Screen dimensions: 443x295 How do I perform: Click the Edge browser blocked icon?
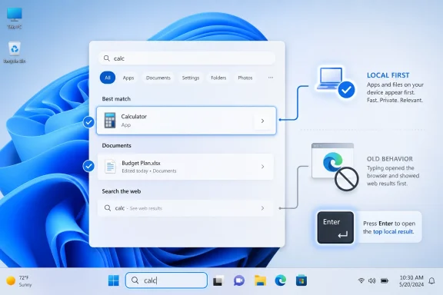pyautogui.click(x=335, y=167)
